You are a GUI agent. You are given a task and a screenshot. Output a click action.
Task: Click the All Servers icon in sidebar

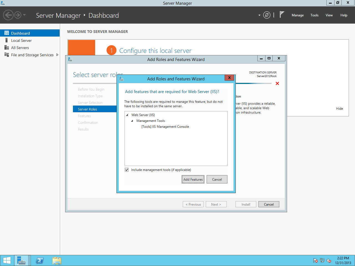[x=7, y=48]
